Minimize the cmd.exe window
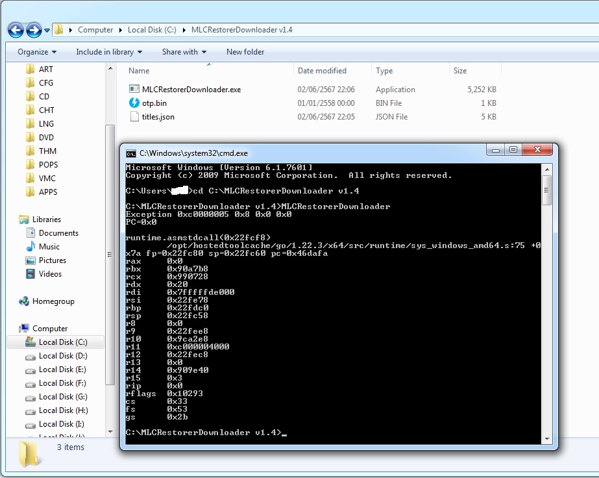The width and height of the screenshot is (599, 478). pyautogui.click(x=496, y=150)
